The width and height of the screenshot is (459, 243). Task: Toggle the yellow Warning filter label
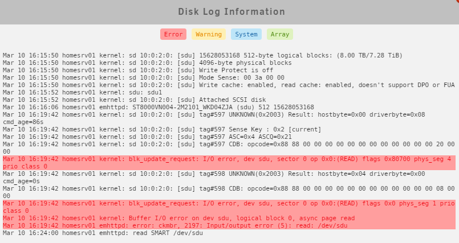click(209, 34)
